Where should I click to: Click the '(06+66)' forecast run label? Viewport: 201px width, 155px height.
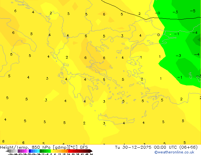click(188, 147)
